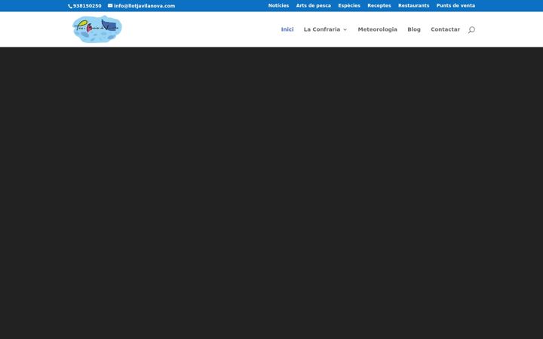Go to the Blog menu item
This screenshot has height=339, width=543.
pos(414,29)
